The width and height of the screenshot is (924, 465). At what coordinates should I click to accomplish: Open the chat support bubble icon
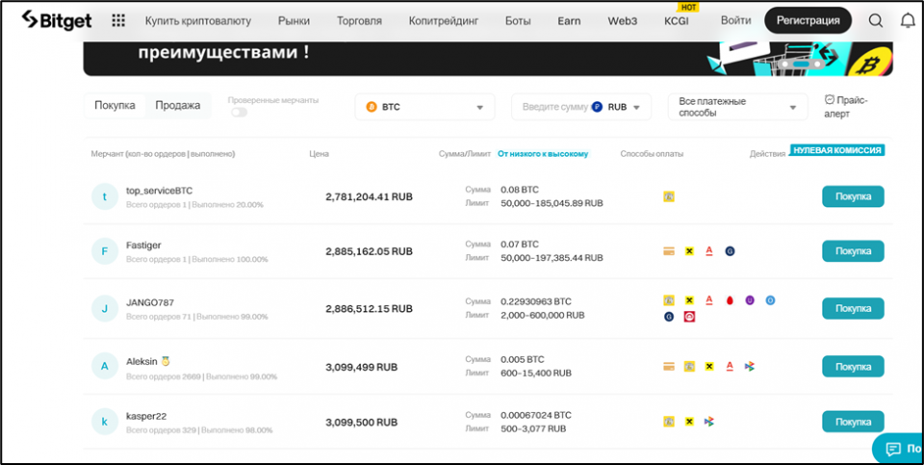893,449
